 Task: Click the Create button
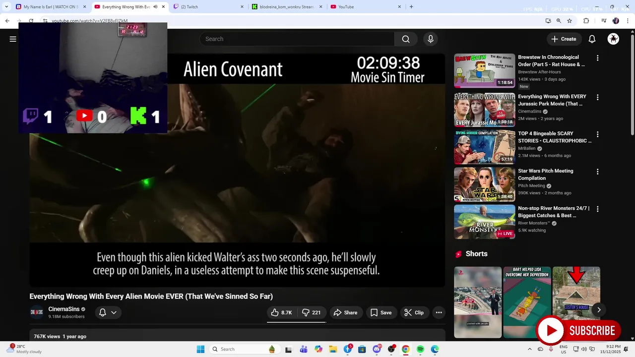(x=564, y=39)
